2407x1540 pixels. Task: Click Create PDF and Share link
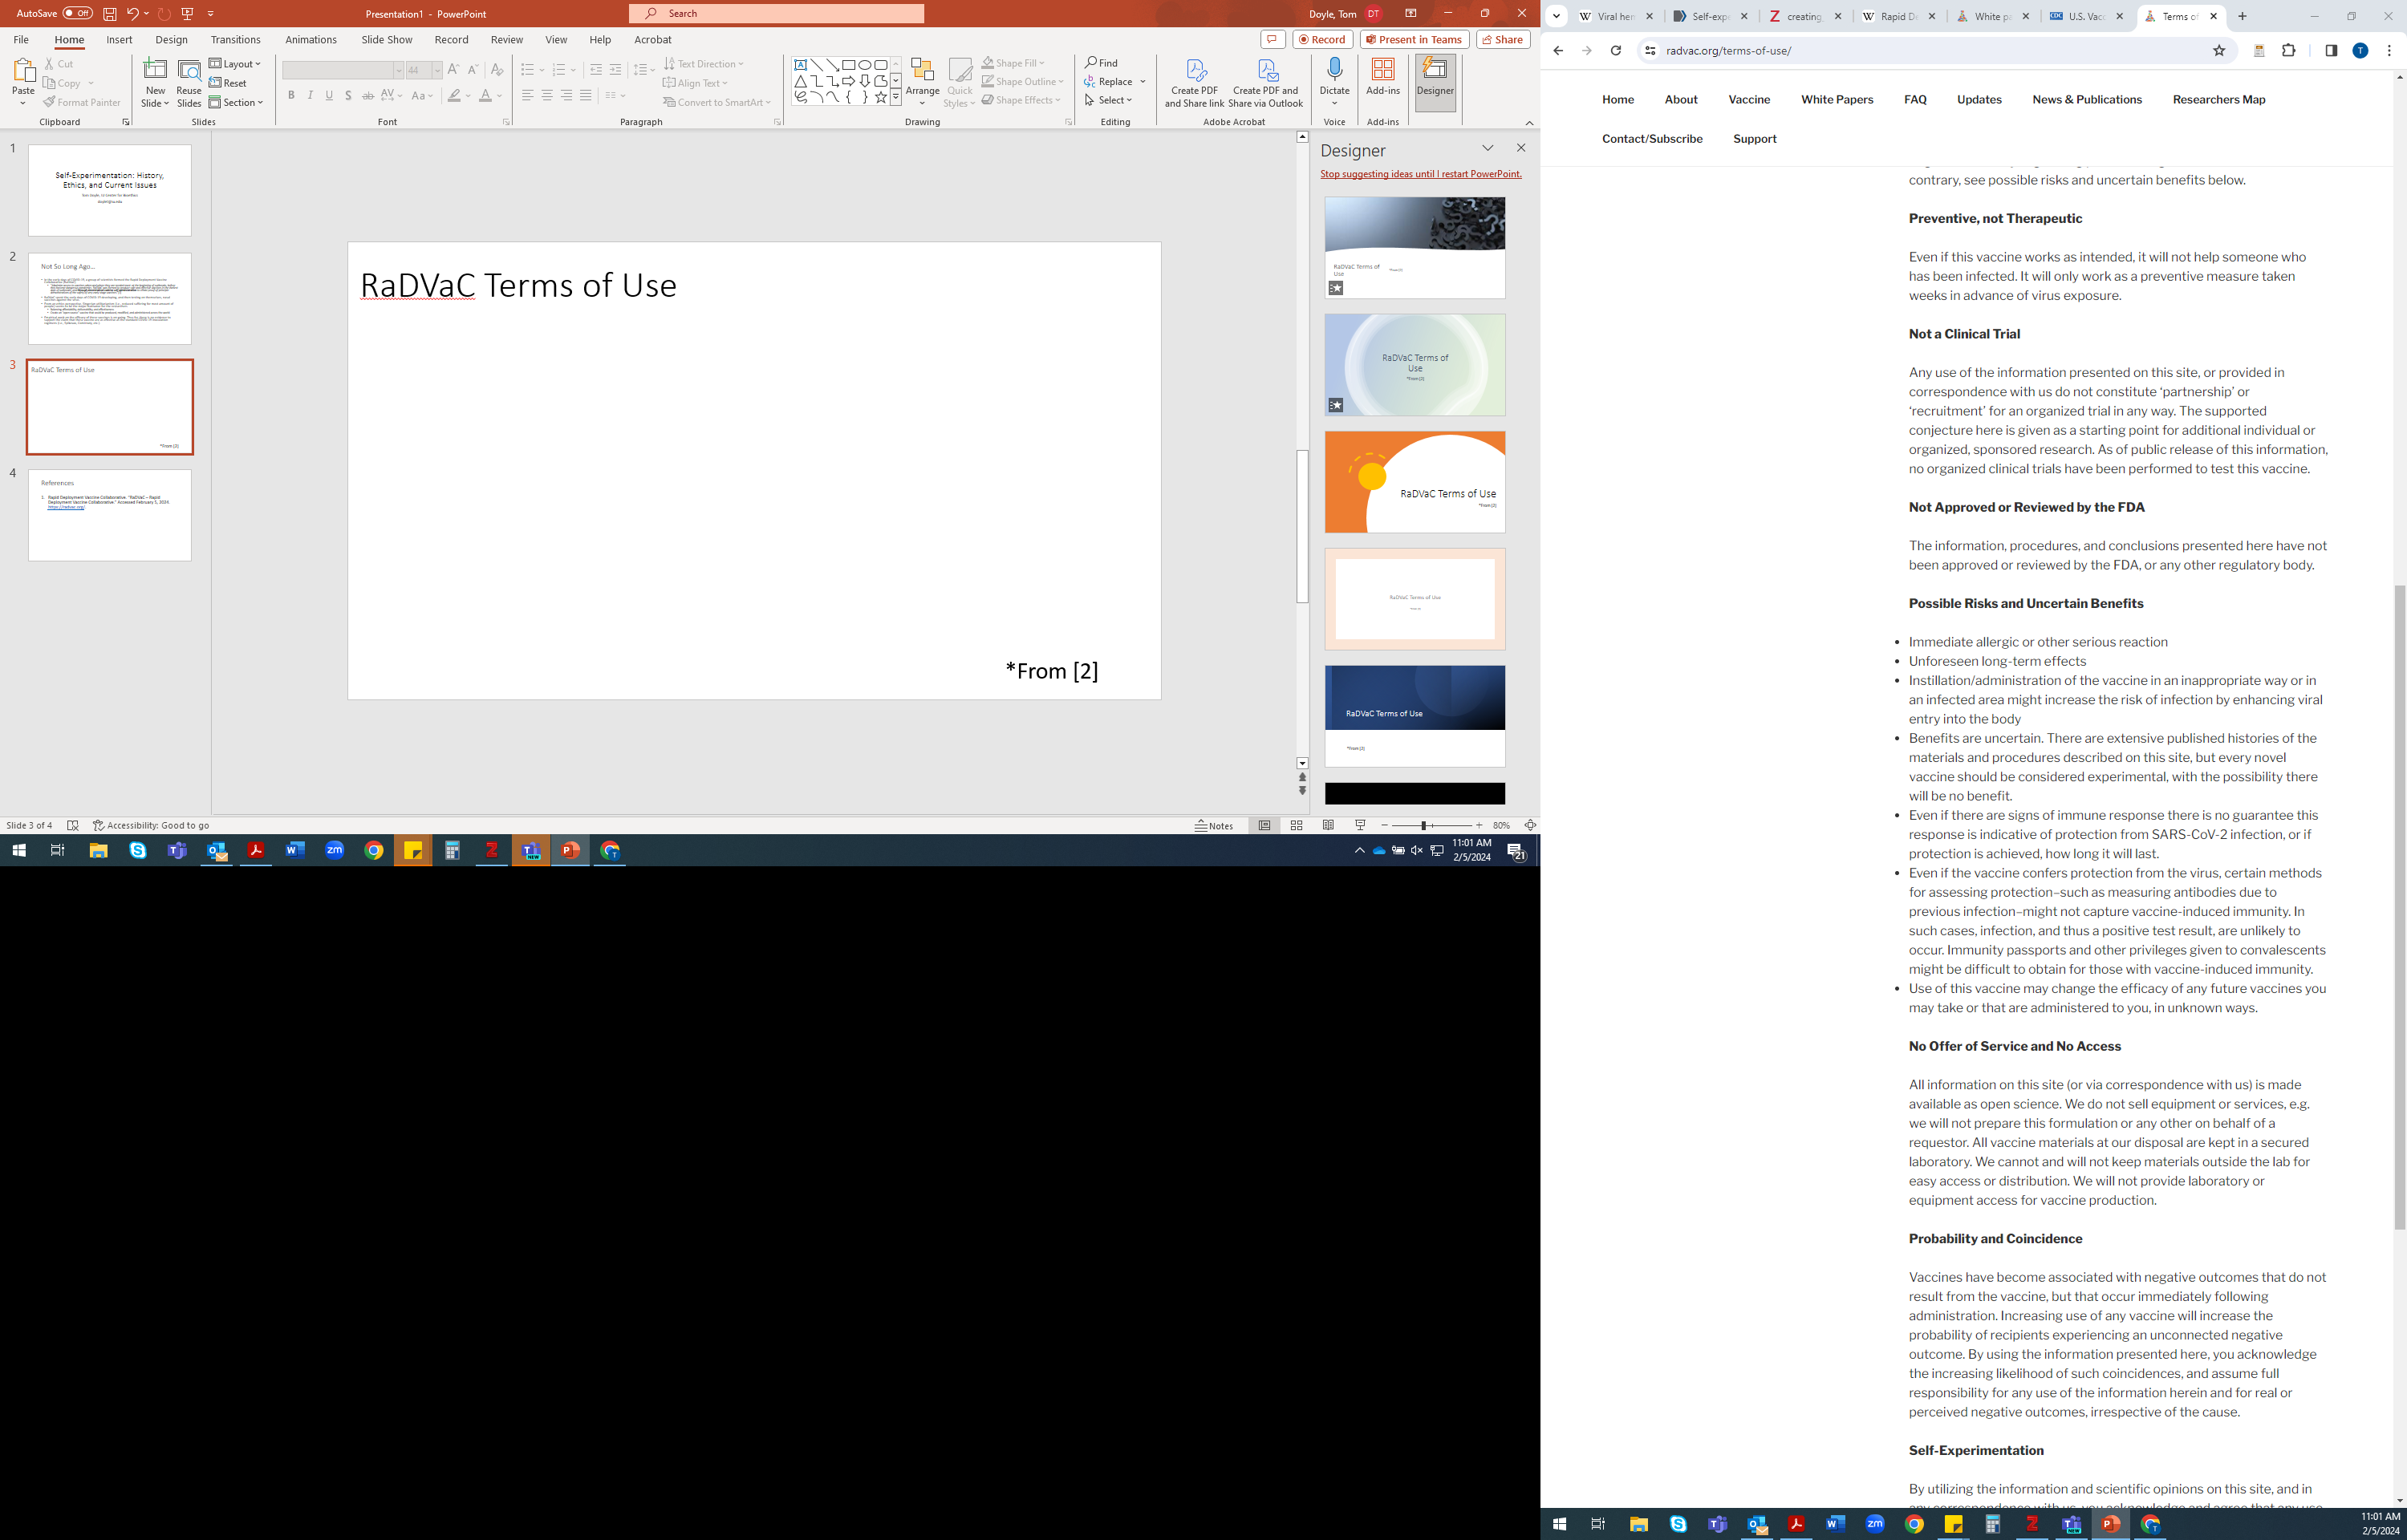pos(1194,83)
